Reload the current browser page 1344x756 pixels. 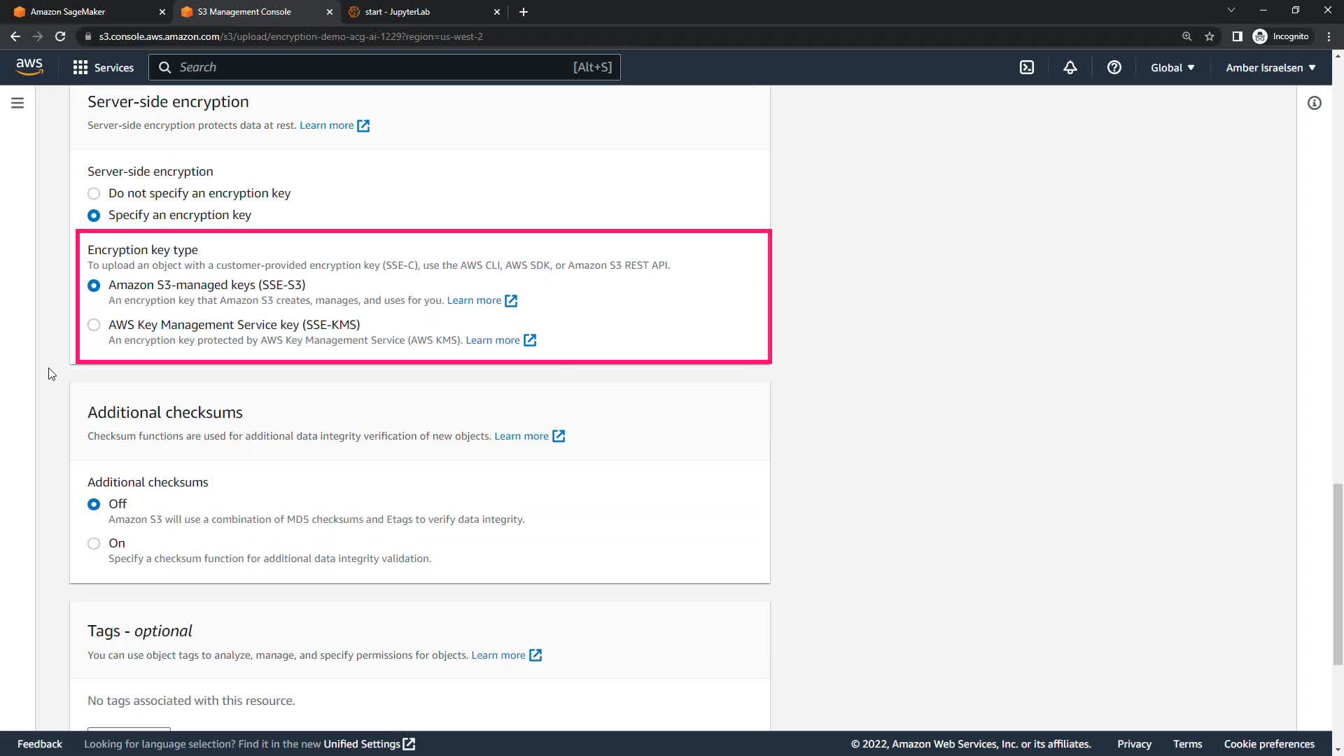pos(60,36)
